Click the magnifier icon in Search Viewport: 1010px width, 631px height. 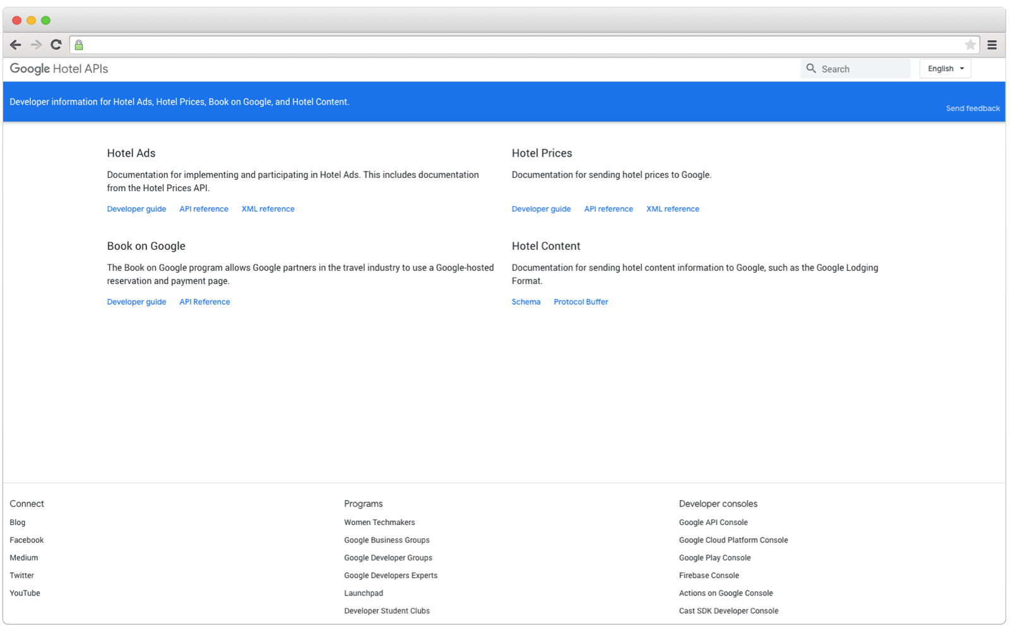point(811,68)
